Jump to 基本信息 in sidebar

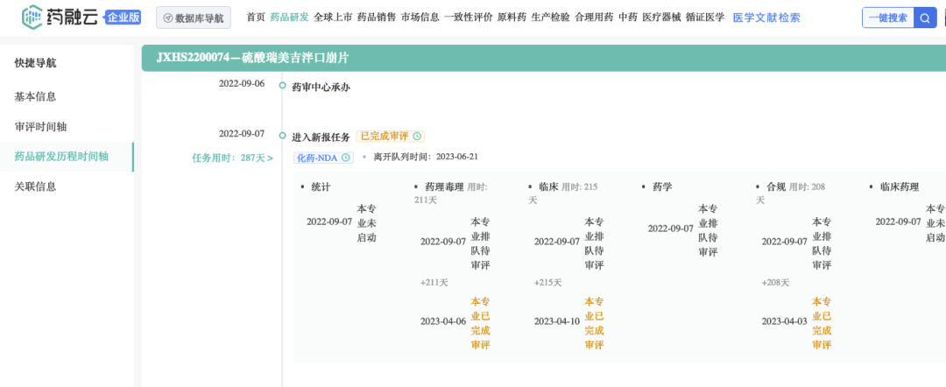pyautogui.click(x=36, y=96)
